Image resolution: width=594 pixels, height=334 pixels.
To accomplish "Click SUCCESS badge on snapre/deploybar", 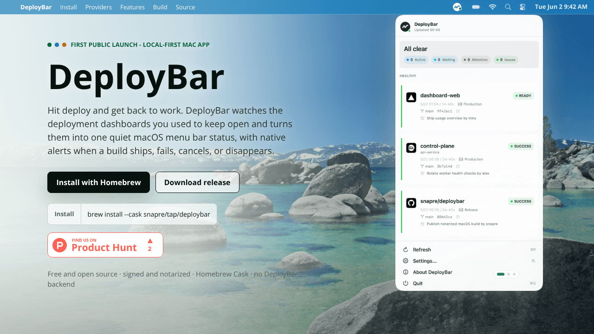I will pos(521,201).
